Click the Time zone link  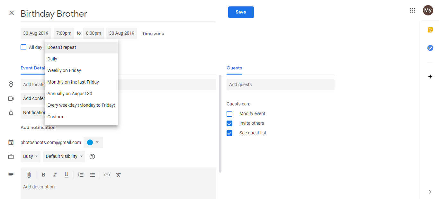[x=153, y=33]
